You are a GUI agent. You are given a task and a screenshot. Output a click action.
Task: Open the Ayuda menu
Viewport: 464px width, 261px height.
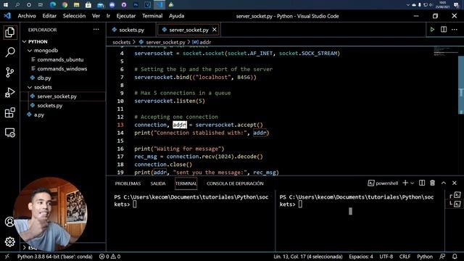(177, 16)
